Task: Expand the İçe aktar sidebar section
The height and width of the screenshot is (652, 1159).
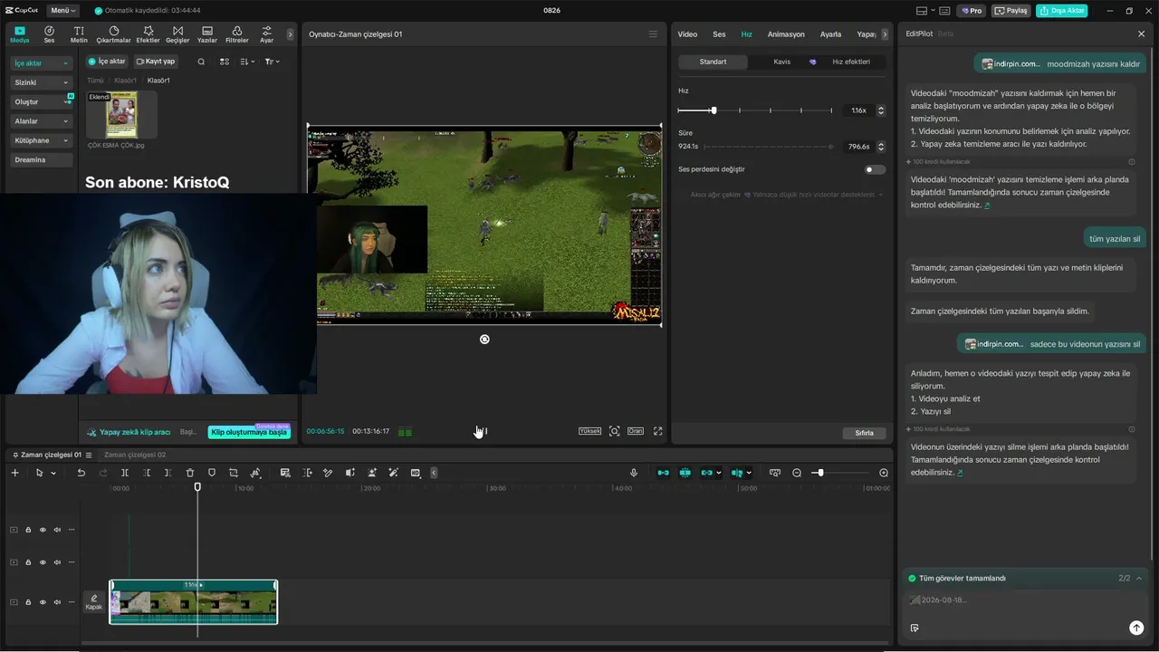Action: [42, 63]
